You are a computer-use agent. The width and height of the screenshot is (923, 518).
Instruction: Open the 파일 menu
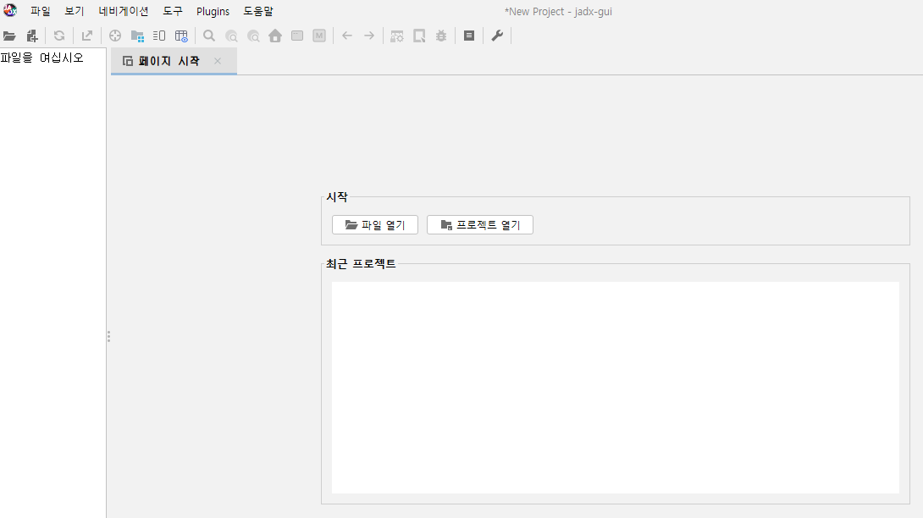(40, 11)
